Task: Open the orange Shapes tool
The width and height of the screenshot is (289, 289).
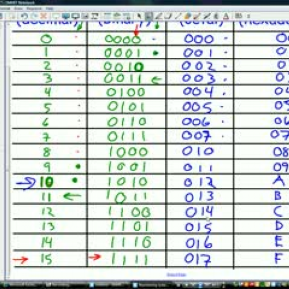Action: click(187, 16)
